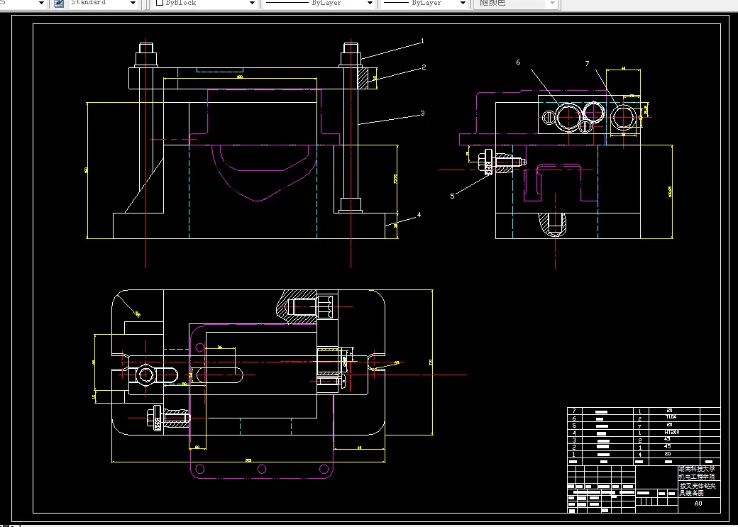The height and width of the screenshot is (527, 738).
Task: Open the second ByLayer lineweight dropdown
Action: 463,4
